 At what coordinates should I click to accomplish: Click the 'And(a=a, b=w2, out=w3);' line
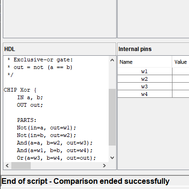(55, 143)
